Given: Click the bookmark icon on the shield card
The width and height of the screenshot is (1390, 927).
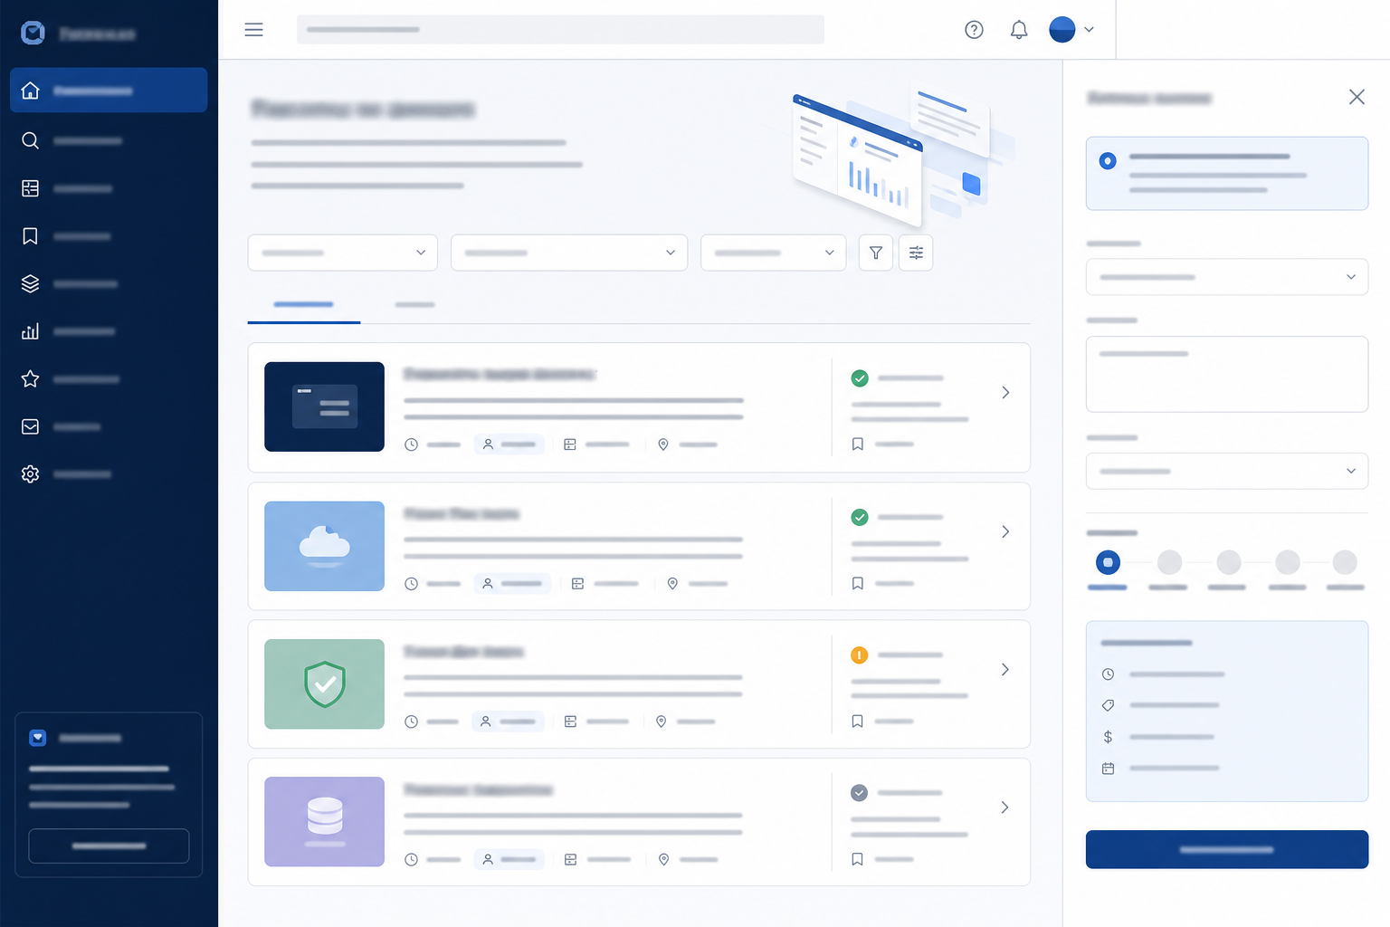Looking at the screenshot, I should 858,722.
